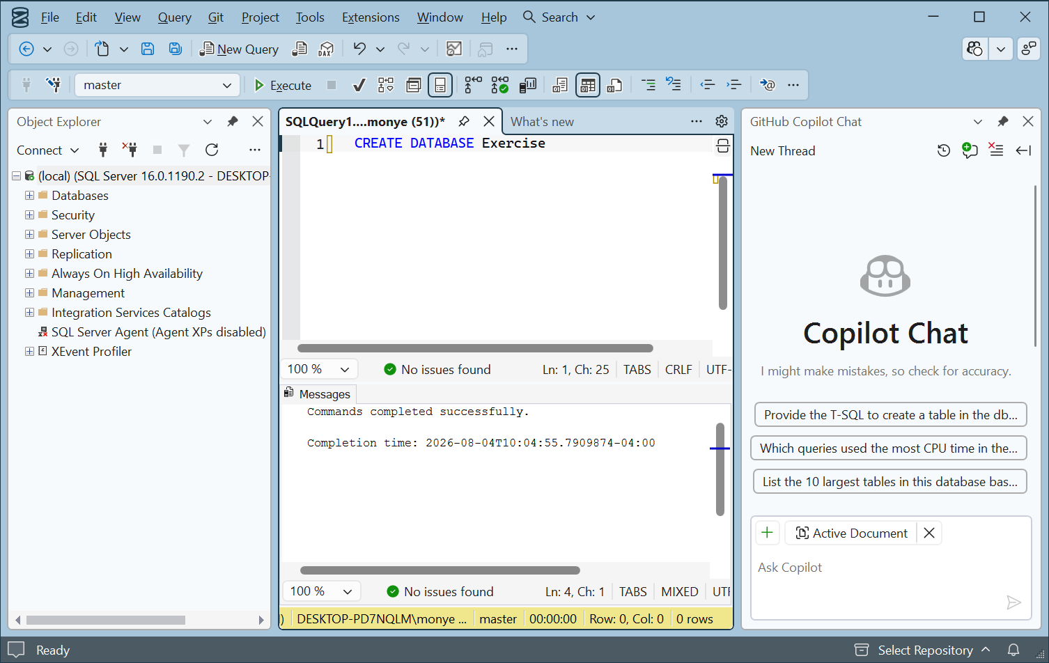Viewport: 1049px width, 663px height.
Task: Toggle Include Client Statistics
Action: 528,85
